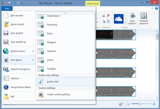Click the red X remove icon
This screenshot has height=109, width=160.
(x=108, y=16)
